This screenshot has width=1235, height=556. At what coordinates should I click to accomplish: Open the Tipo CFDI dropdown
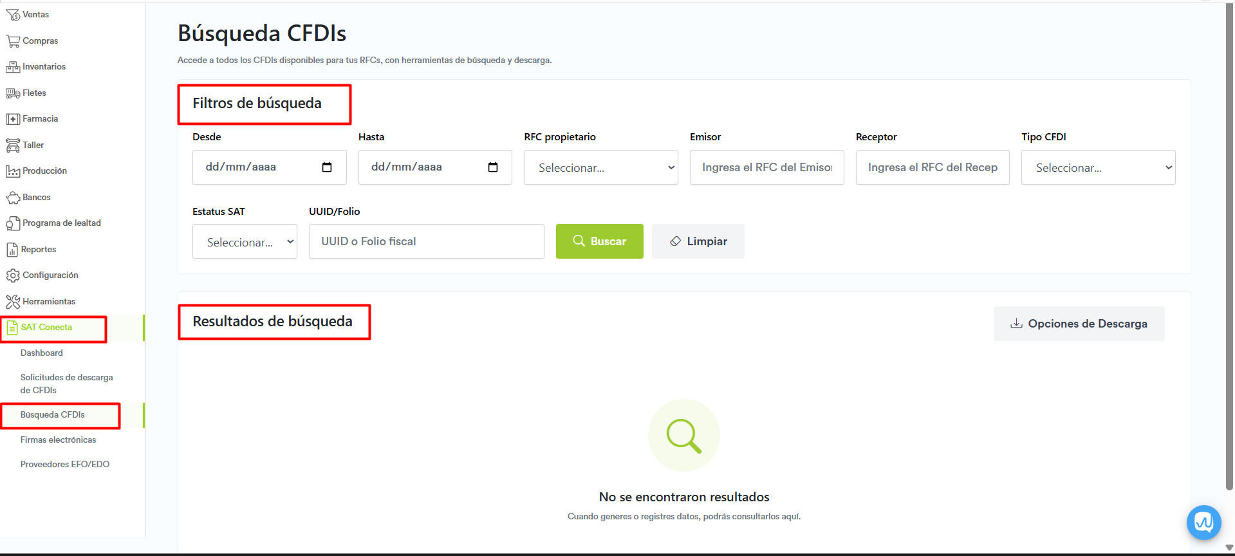[x=1098, y=168]
